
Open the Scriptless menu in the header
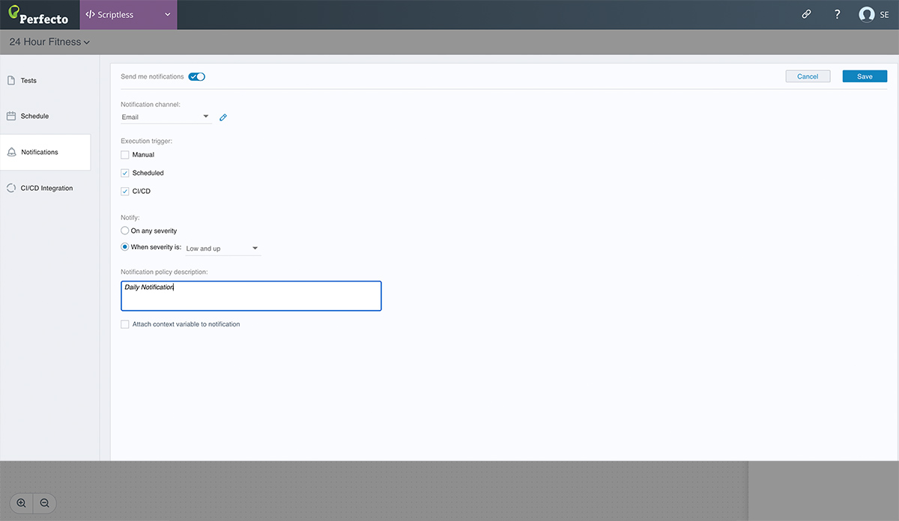coord(128,14)
